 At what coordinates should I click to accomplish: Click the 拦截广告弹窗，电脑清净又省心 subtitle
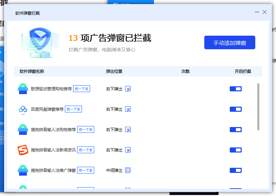click(x=102, y=50)
